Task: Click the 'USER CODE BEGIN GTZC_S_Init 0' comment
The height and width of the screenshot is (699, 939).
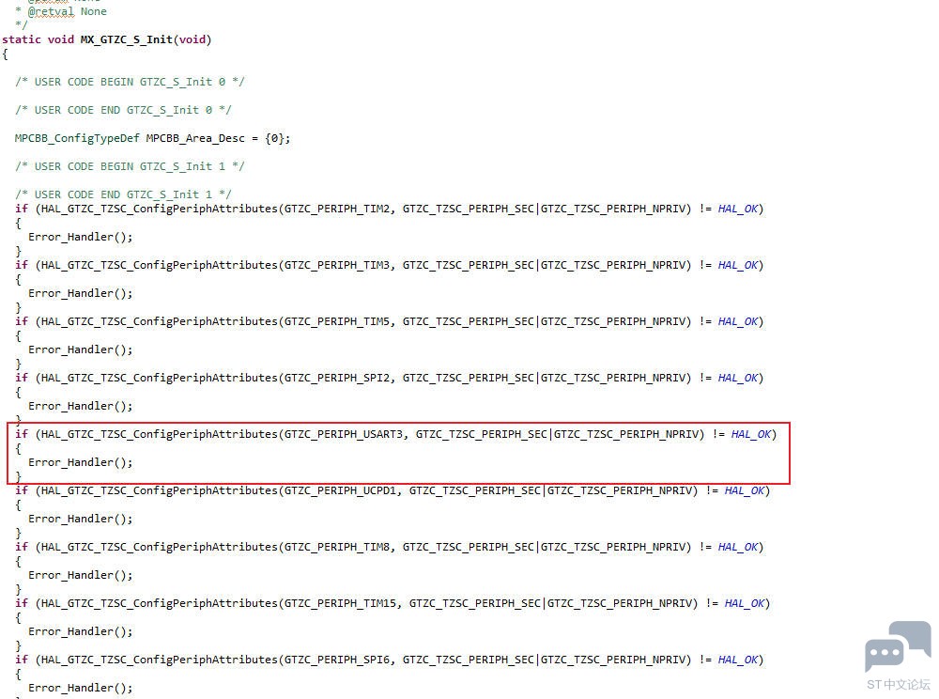Action: coord(130,82)
